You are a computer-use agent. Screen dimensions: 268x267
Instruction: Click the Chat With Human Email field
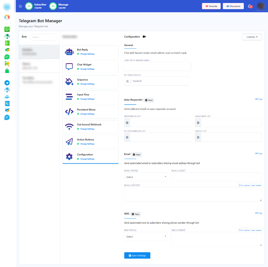[157, 66]
